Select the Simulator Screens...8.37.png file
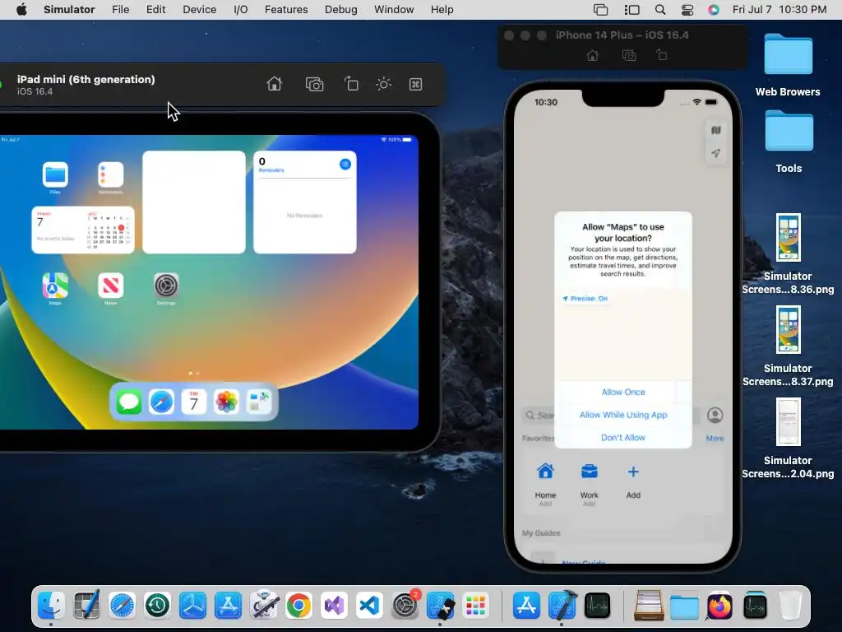This screenshot has height=632, width=842. [788, 346]
